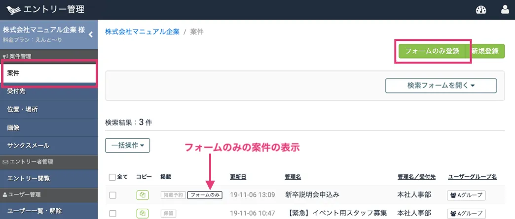515x219 pixels.
Task: Sort by 更新日 column header
Action: click(x=238, y=177)
